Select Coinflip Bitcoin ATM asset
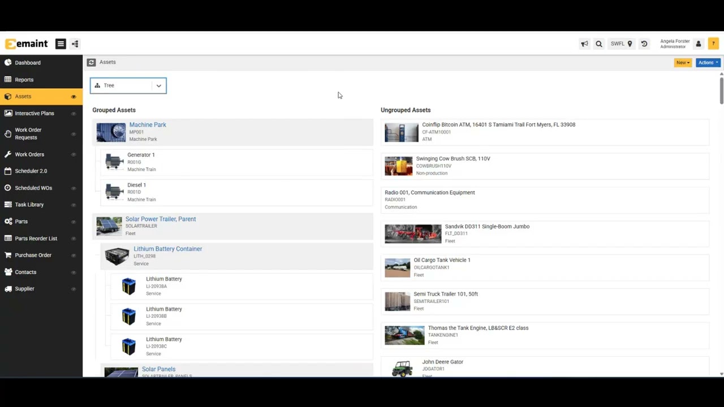The image size is (724, 407). (x=545, y=132)
